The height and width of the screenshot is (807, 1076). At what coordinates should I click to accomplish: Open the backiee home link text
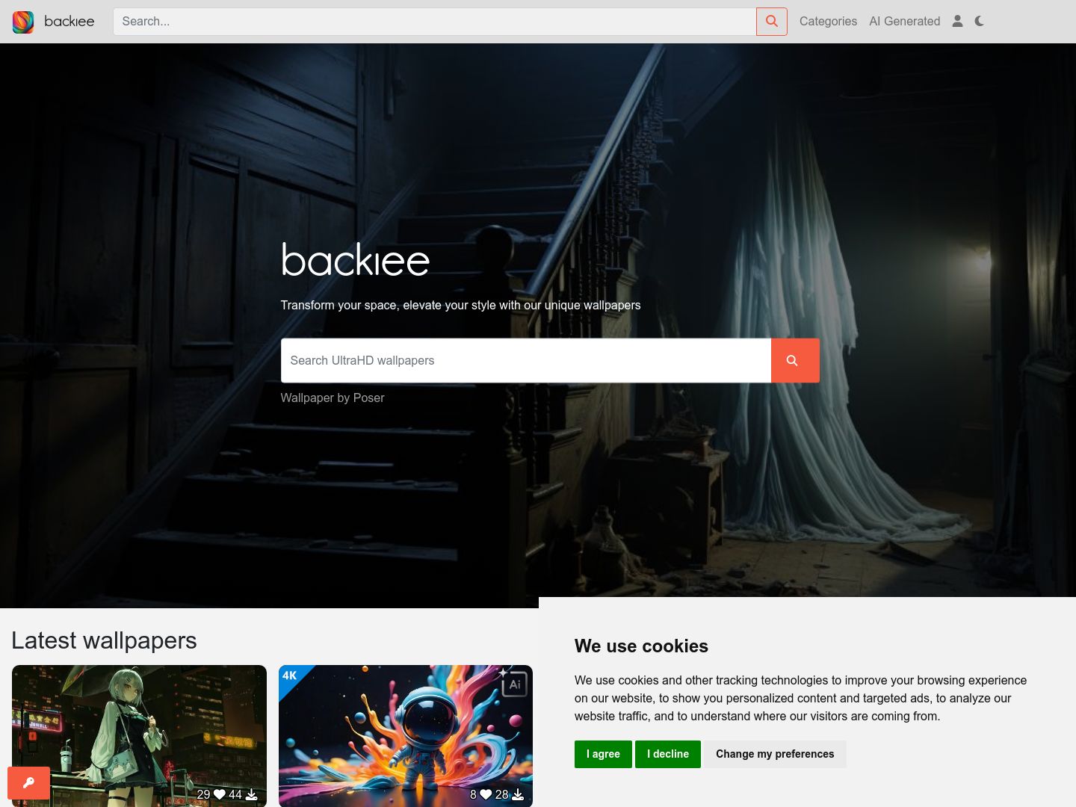[69, 22]
